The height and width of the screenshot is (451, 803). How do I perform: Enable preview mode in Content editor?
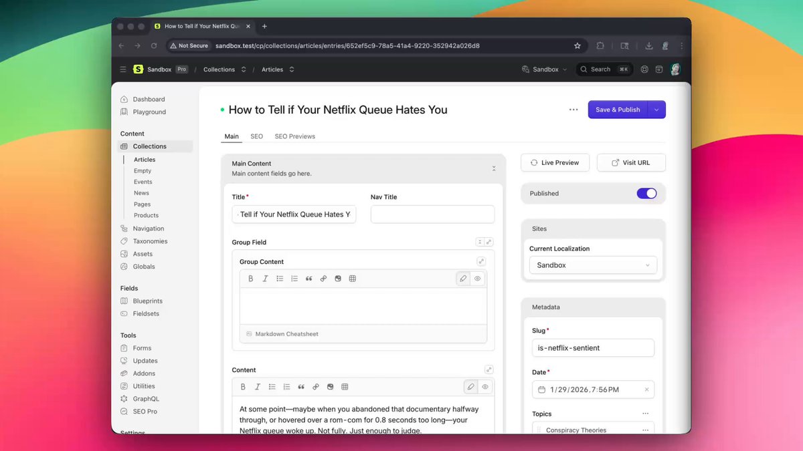(486, 387)
